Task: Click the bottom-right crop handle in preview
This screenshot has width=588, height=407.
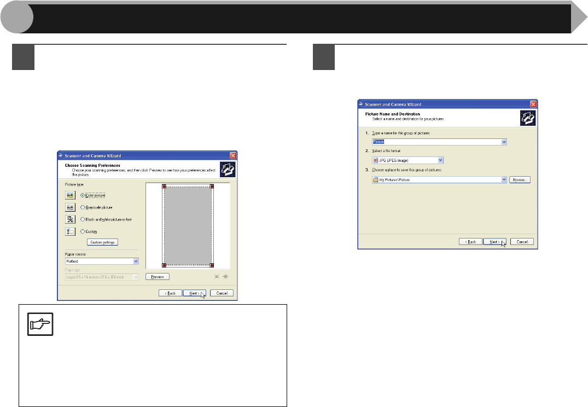Action: (212, 265)
